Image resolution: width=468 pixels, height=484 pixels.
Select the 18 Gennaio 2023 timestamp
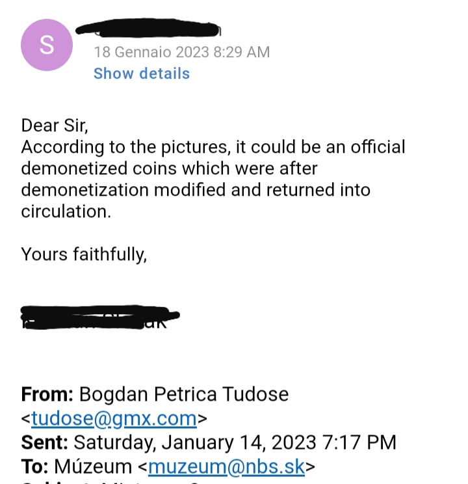pyautogui.click(x=182, y=52)
